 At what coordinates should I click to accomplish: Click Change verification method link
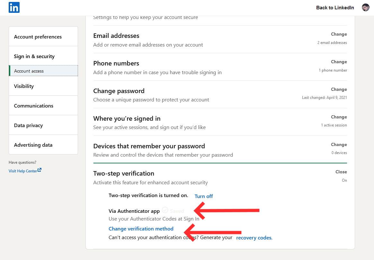[x=141, y=229]
